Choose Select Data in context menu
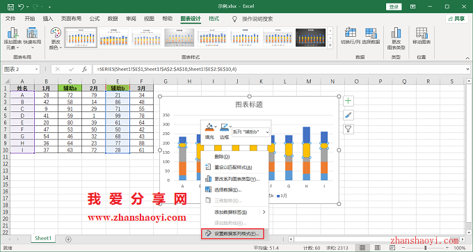Screen dimensions: 473x252 pyautogui.click(x=234, y=190)
